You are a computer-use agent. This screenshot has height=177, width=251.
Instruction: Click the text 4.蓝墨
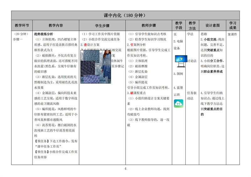[x=178, y=88]
